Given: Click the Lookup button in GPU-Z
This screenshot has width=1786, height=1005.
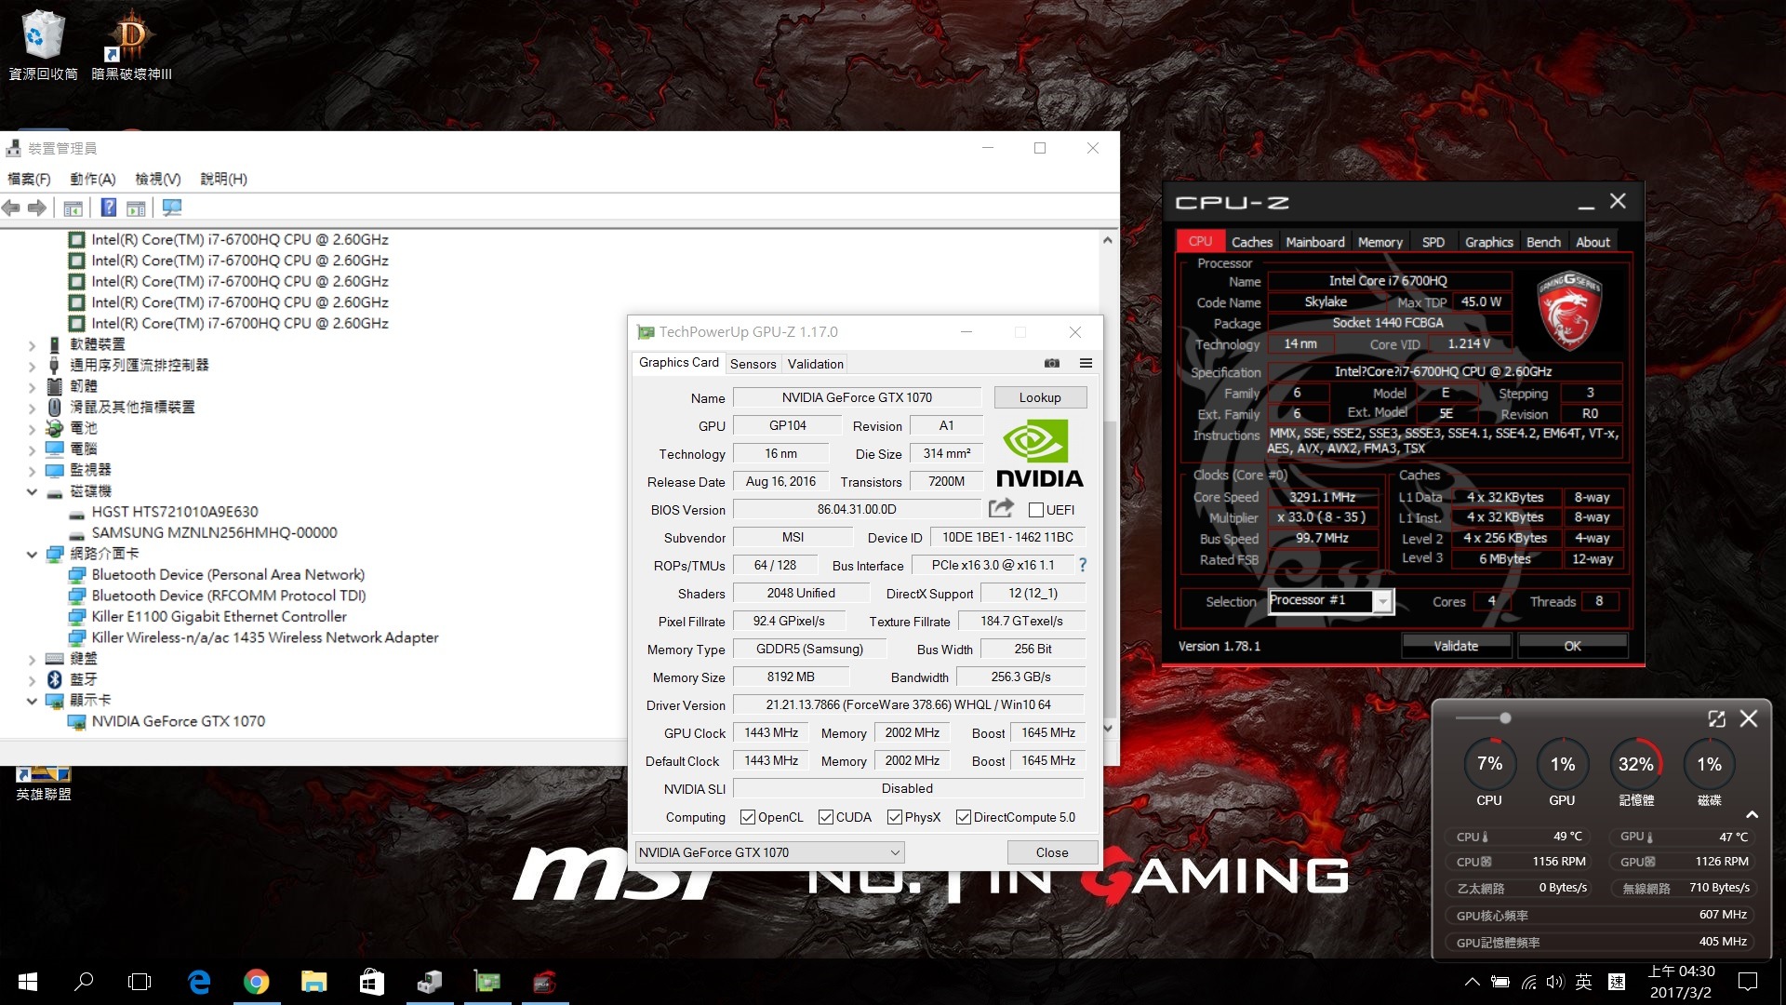Looking at the screenshot, I should coord(1040,397).
